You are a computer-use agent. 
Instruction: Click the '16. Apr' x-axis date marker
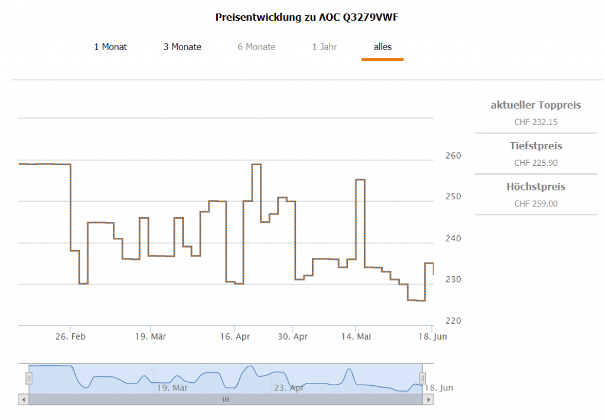(235, 336)
